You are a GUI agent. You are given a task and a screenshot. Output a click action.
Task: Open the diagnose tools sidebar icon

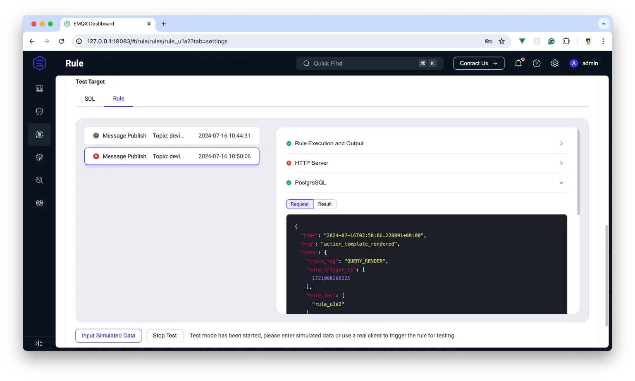[x=39, y=180]
